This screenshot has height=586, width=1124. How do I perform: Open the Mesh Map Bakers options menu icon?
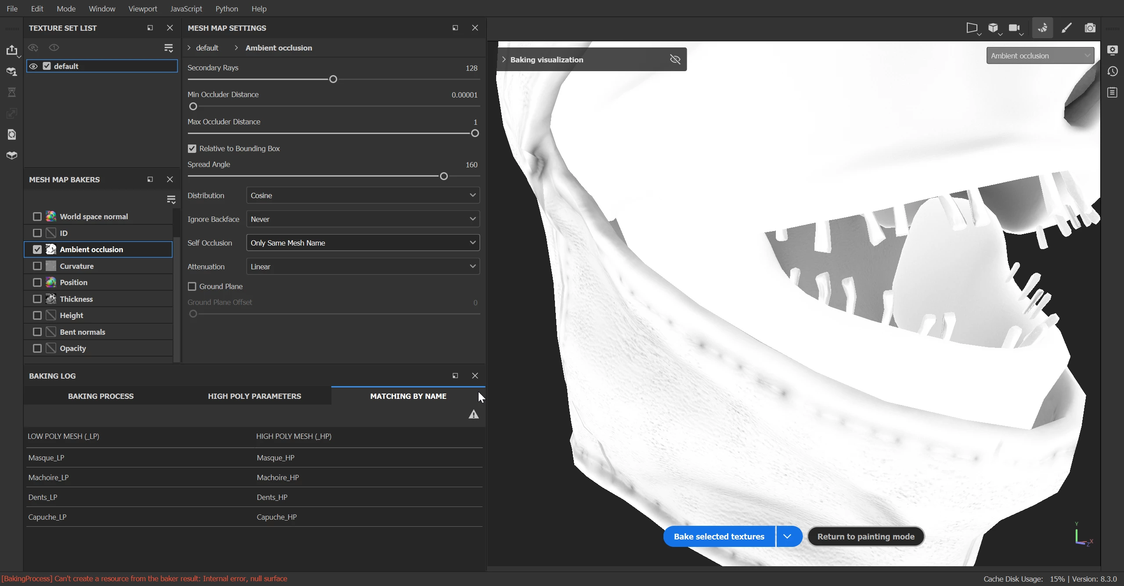171,199
